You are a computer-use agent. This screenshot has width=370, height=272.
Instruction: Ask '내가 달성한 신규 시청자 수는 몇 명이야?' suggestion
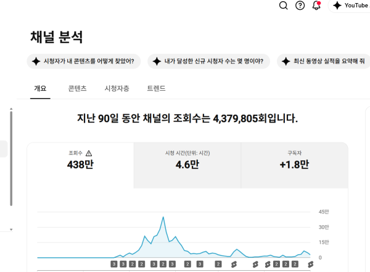[208, 62]
